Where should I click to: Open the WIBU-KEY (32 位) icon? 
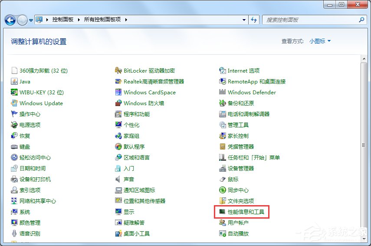pyautogui.click(x=14, y=92)
